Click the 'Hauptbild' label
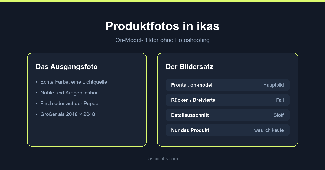The width and height of the screenshot is (325, 170). tap(273, 85)
